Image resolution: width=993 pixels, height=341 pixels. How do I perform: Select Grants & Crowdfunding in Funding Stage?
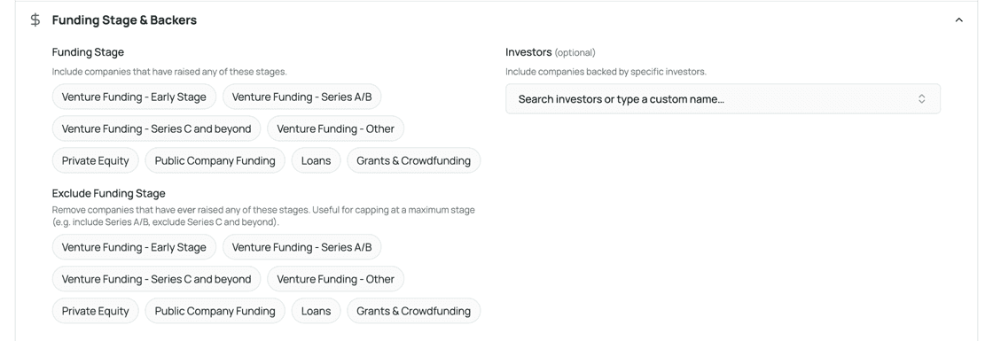point(413,160)
